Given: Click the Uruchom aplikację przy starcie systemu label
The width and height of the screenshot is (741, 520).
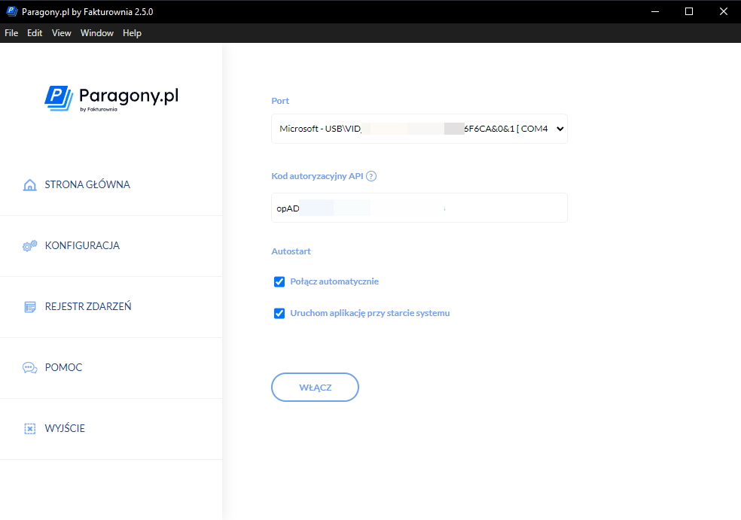Looking at the screenshot, I should click(370, 313).
